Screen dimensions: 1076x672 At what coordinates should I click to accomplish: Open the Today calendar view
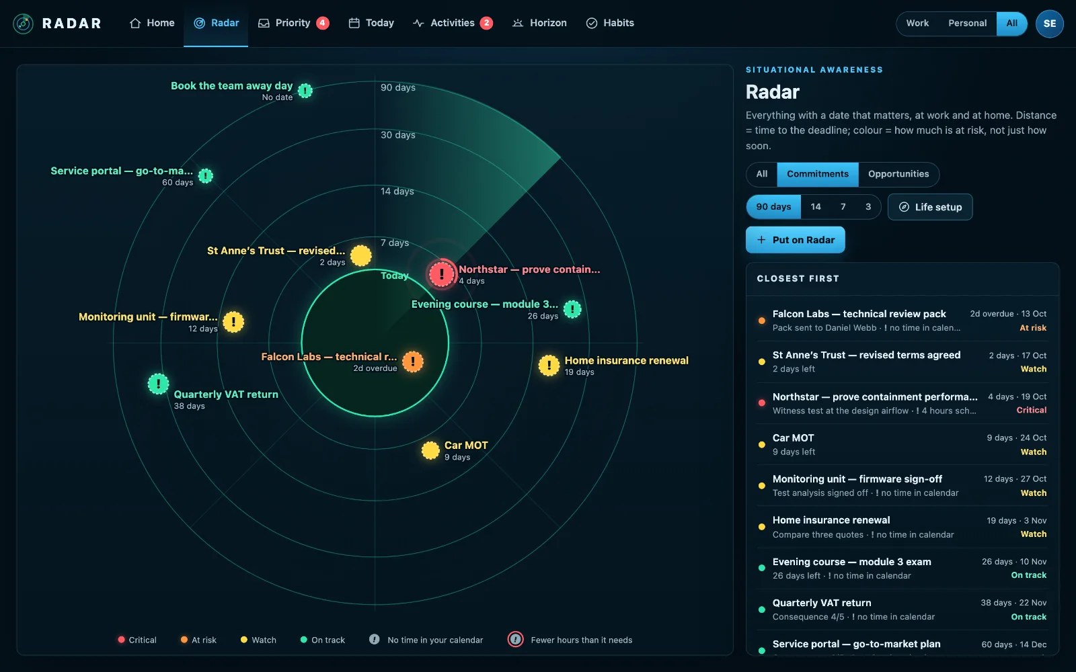coord(371,23)
